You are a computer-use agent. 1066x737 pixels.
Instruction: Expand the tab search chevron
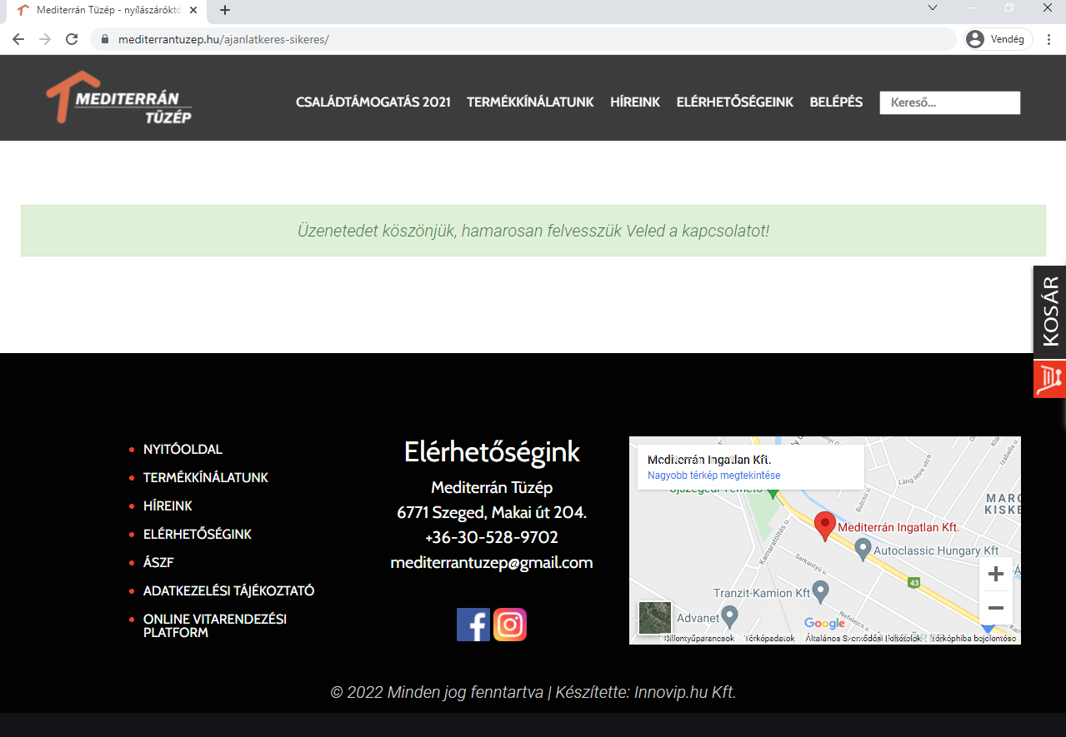point(933,8)
